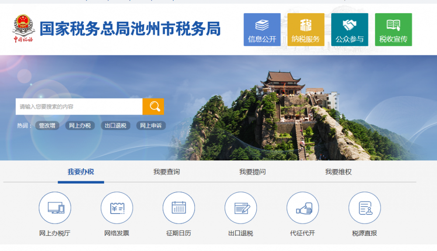Click the hot word 营改增 link
This screenshot has height=251, width=437.
46,125
